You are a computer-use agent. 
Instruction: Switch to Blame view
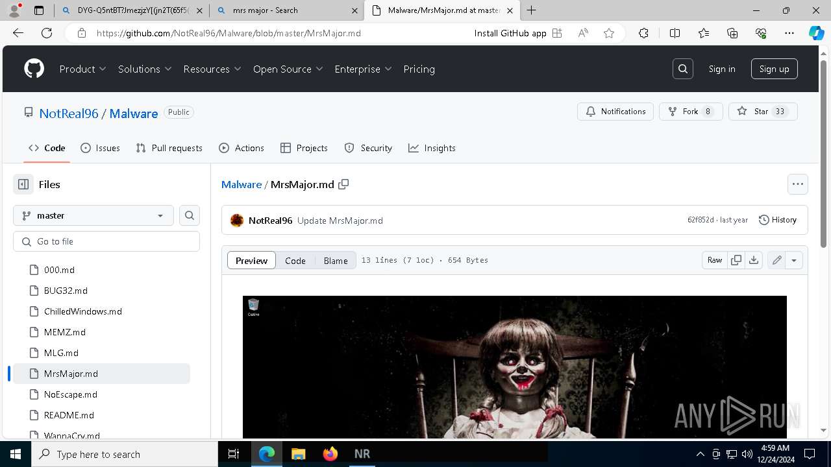[x=336, y=260]
